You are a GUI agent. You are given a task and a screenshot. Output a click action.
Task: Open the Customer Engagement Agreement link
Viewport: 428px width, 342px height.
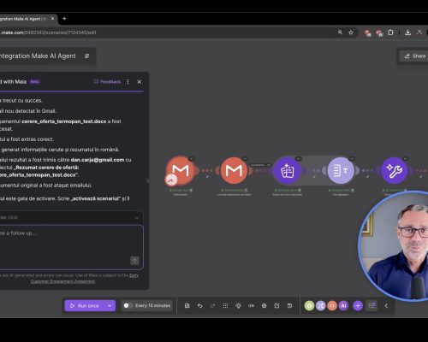62,281
